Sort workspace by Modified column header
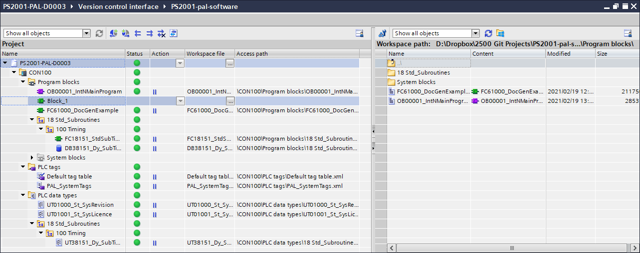 click(570, 54)
